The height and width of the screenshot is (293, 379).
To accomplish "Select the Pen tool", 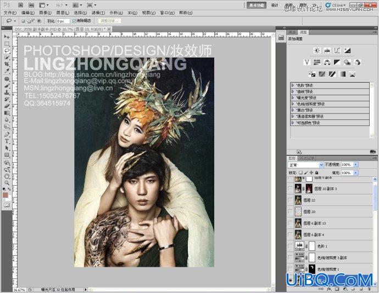I will [x=7, y=134].
